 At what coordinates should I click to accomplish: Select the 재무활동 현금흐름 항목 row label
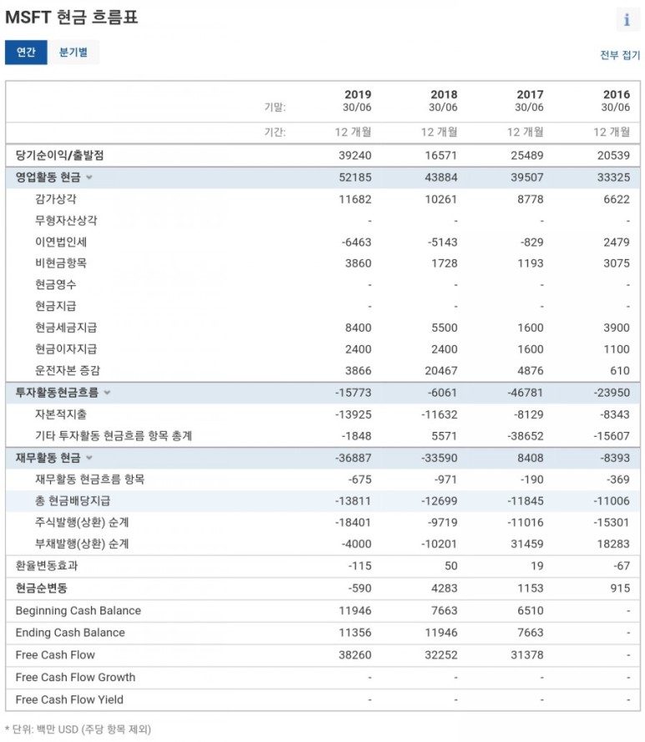[x=89, y=479]
